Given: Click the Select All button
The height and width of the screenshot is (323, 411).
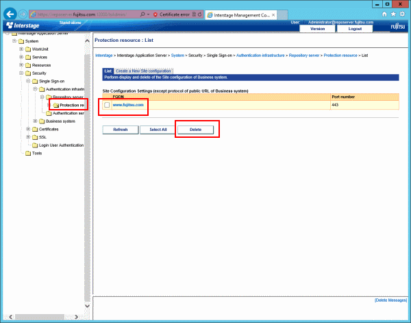Looking at the screenshot, I should (x=158, y=130).
